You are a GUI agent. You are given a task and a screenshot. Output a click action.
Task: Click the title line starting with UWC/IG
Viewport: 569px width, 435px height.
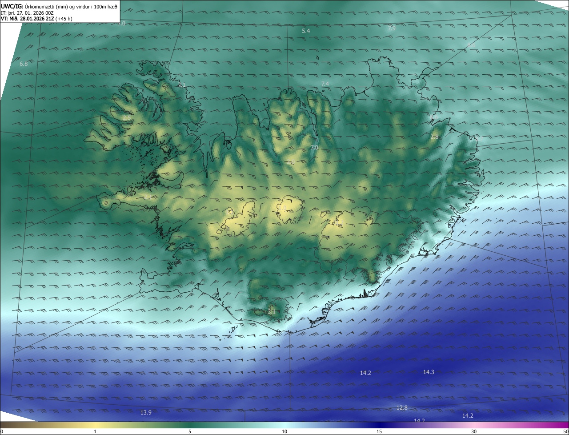(59, 6)
